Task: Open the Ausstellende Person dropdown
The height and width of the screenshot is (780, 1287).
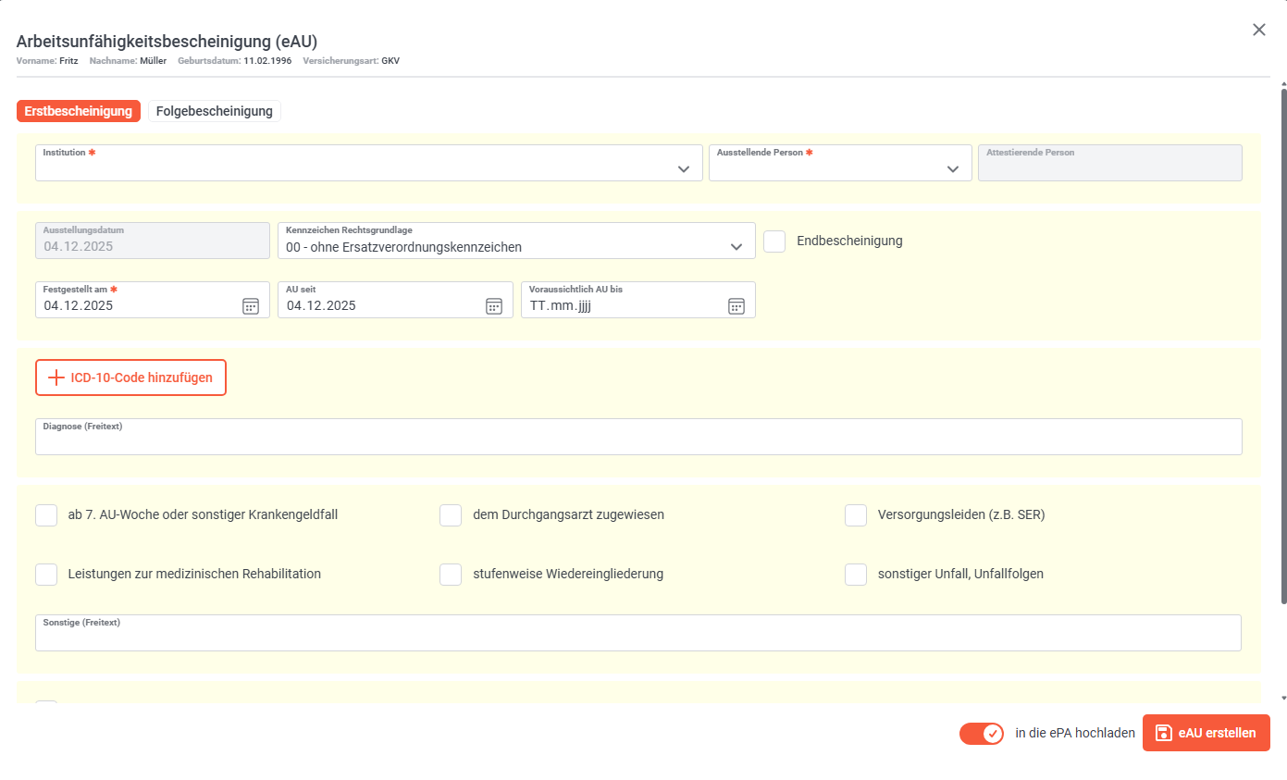Action: [952, 168]
